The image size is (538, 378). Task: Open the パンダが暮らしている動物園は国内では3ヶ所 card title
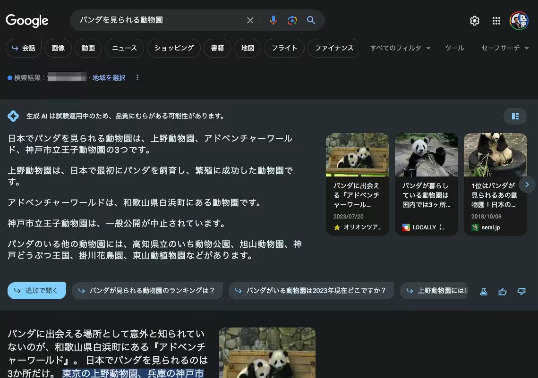(426, 195)
